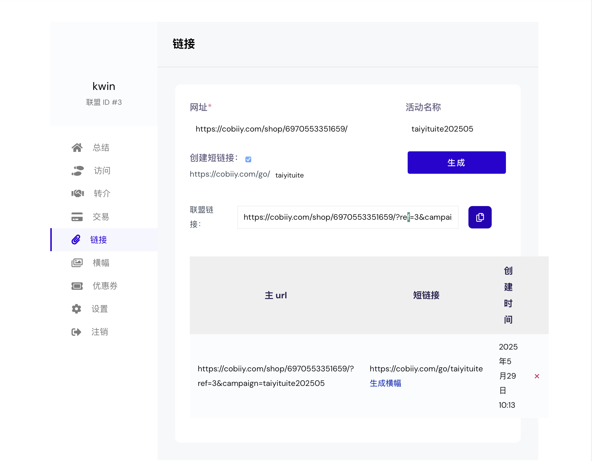
Task: Select the 注销 logout menu item
Action: coord(104,332)
